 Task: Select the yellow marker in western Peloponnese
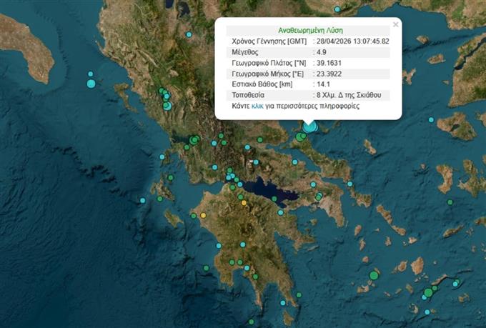click(204, 215)
